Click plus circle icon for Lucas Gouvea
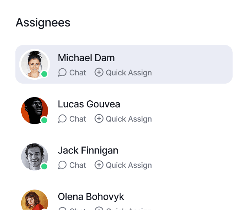 (x=99, y=119)
